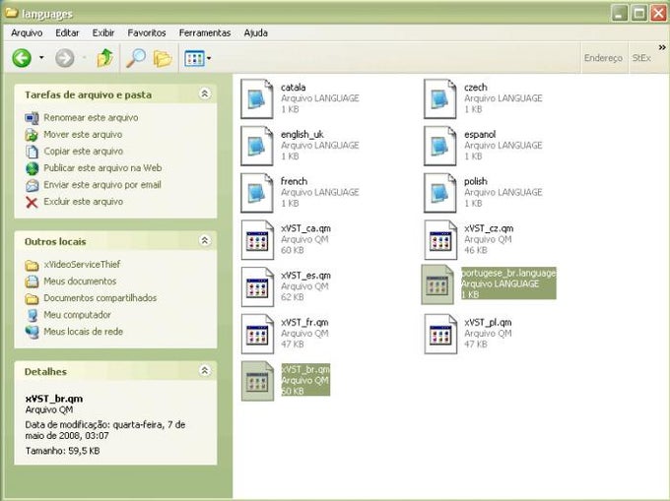Image resolution: width=670 pixels, height=501 pixels.
Task: Open Meus locais de rede link
Action: pos(84,332)
